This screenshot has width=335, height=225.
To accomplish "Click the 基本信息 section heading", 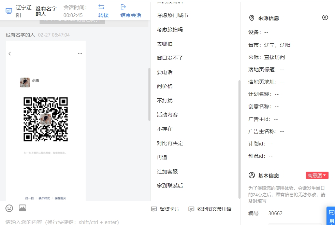I will point(268,175).
